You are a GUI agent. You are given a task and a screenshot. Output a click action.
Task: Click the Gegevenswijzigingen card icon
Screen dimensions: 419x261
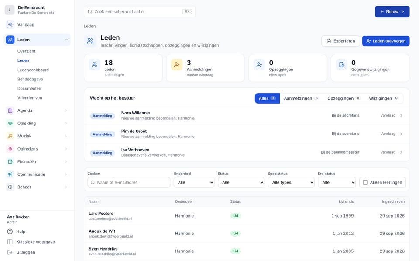[x=341, y=65]
